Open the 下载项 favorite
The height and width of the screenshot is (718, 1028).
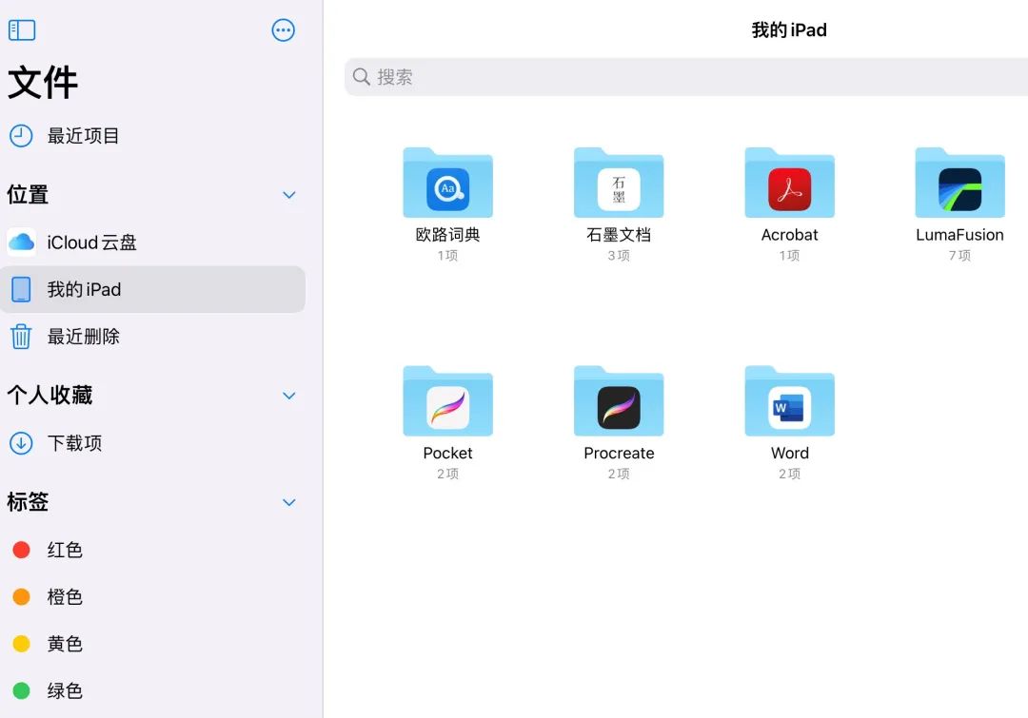point(74,443)
